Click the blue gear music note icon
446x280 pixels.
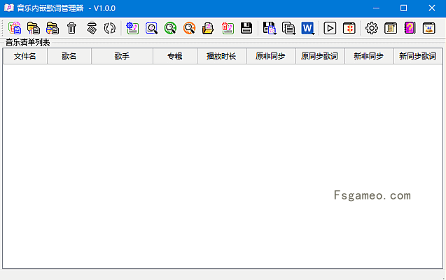[132, 28]
